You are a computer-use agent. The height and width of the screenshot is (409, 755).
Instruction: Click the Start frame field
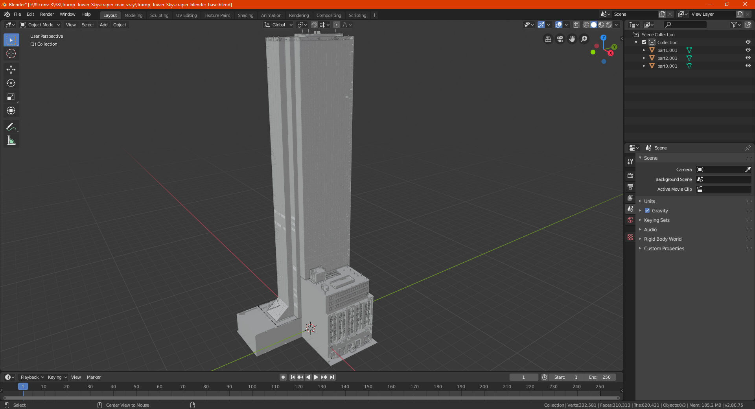pos(565,377)
